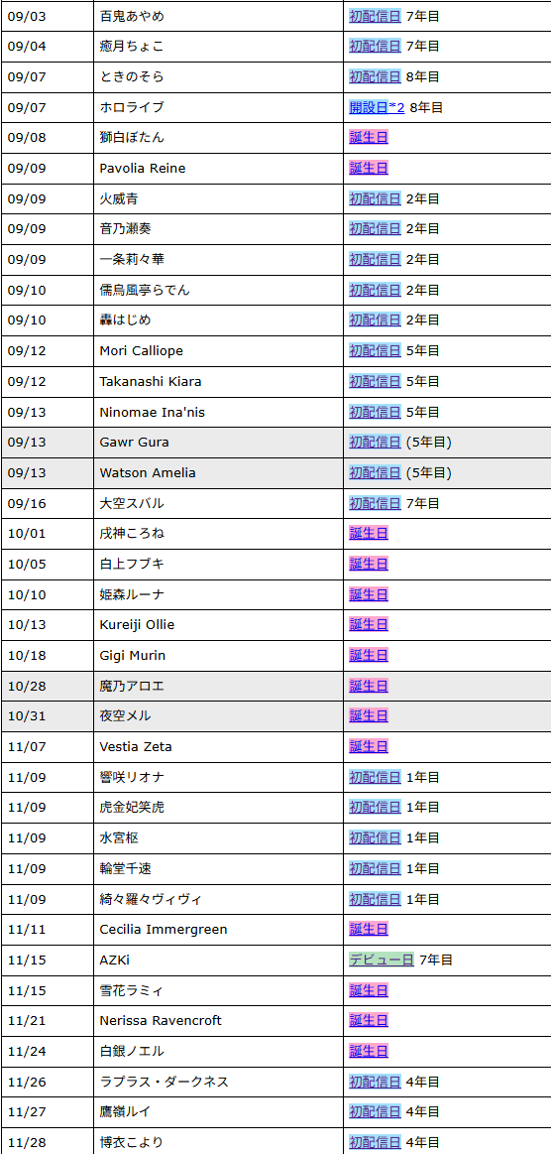Open 誕生日 link for Gigi Murin
This screenshot has width=551, height=1154.
pos(369,656)
